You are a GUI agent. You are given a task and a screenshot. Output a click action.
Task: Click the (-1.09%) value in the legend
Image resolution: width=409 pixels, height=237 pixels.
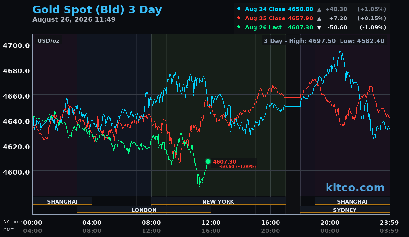coord(373,28)
